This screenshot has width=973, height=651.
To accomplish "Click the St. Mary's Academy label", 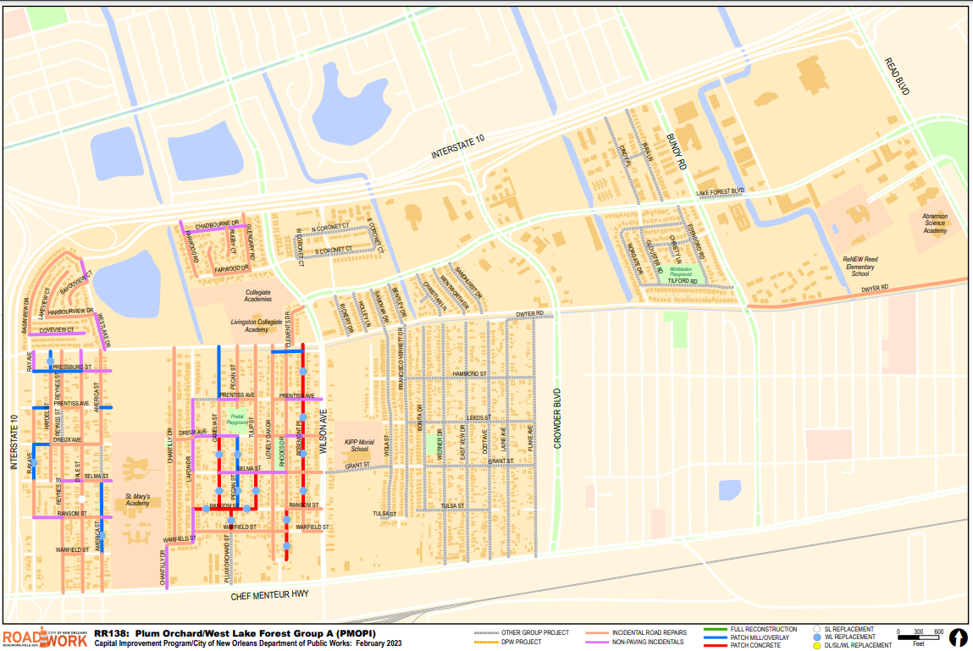I will pyautogui.click(x=138, y=499).
